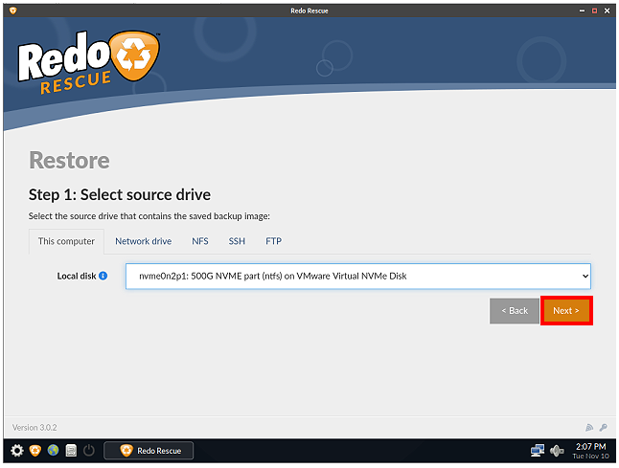
Task: Select the FTP tab
Action: pos(274,241)
